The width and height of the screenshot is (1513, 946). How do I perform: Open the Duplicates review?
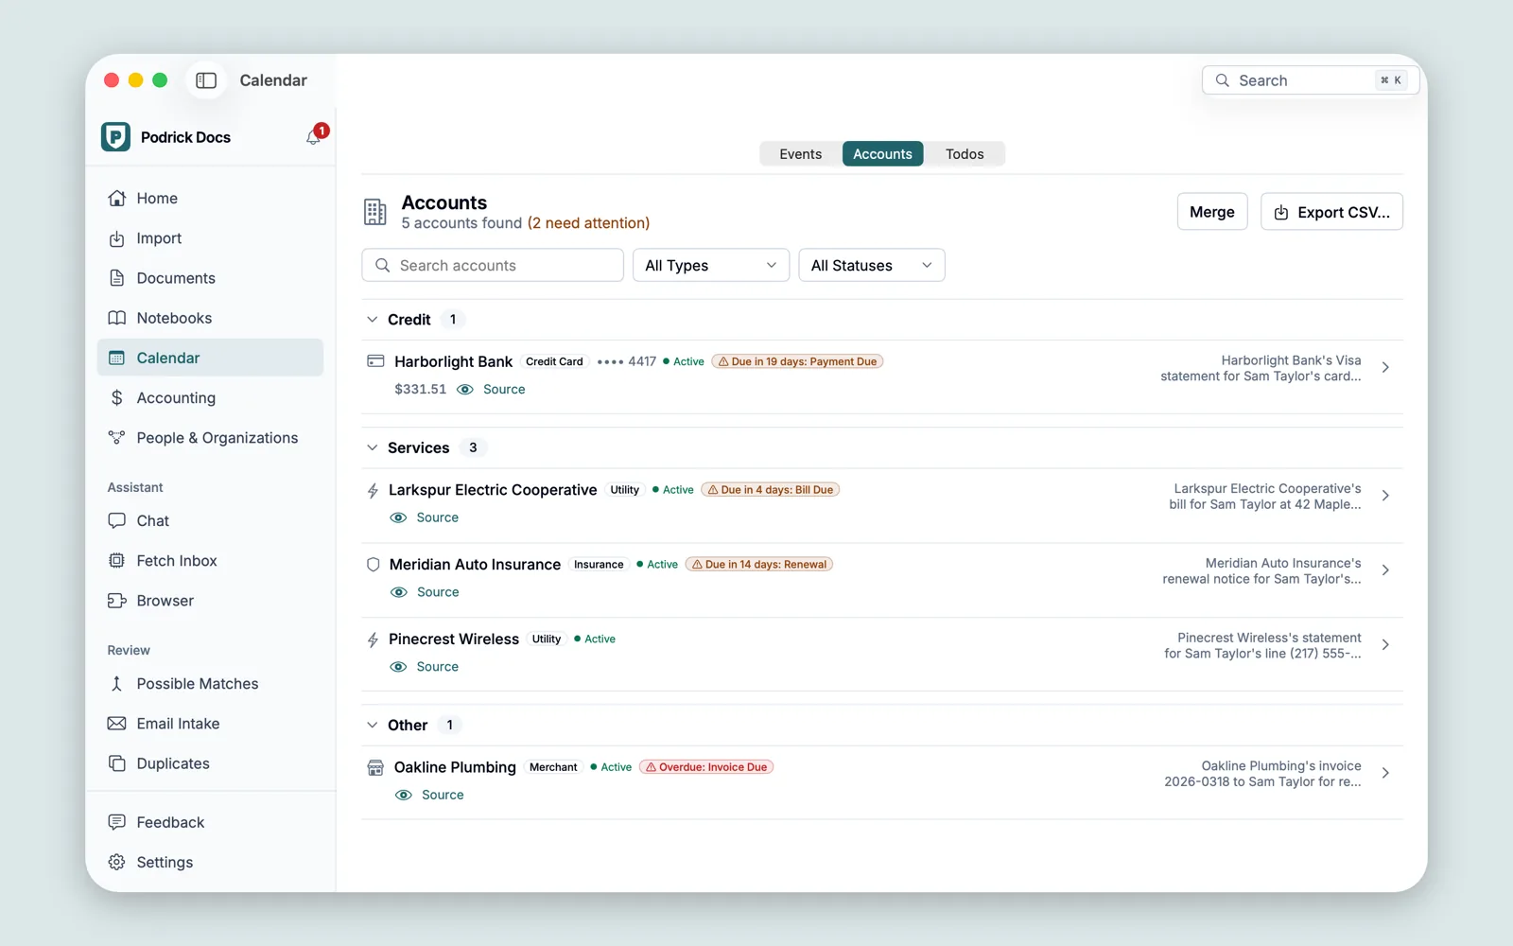point(210,763)
